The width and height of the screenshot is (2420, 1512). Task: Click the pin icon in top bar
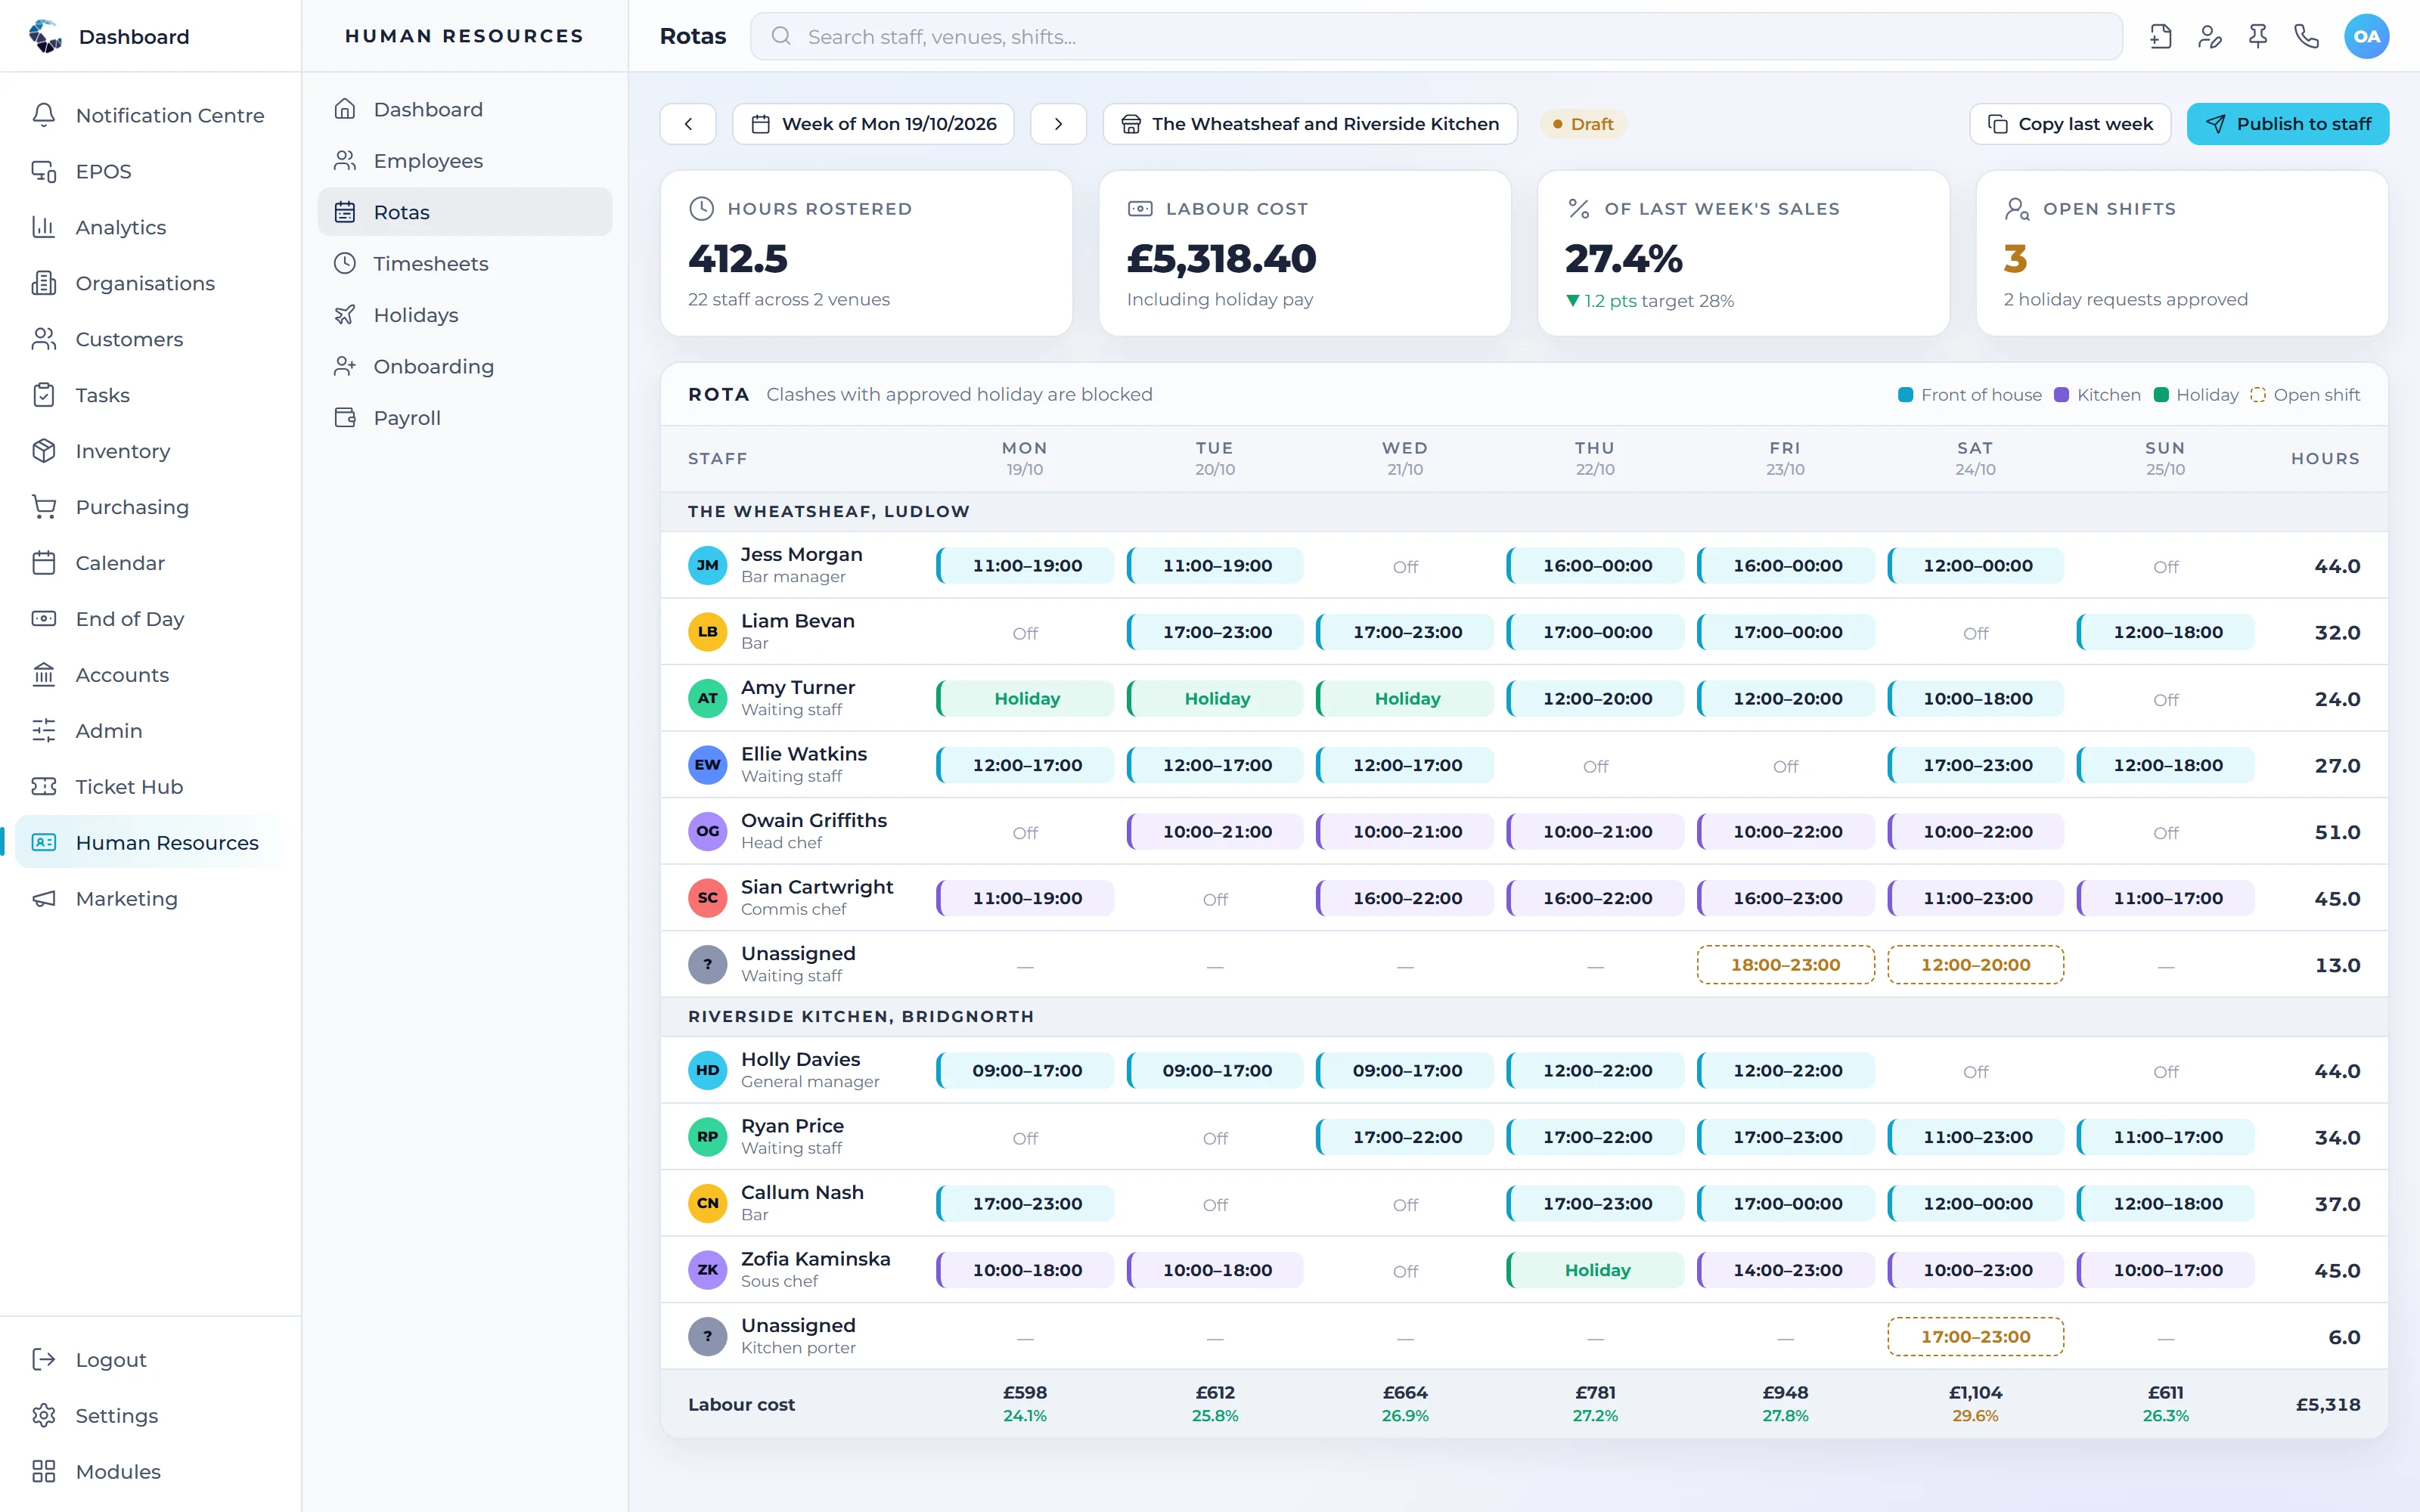[2257, 37]
